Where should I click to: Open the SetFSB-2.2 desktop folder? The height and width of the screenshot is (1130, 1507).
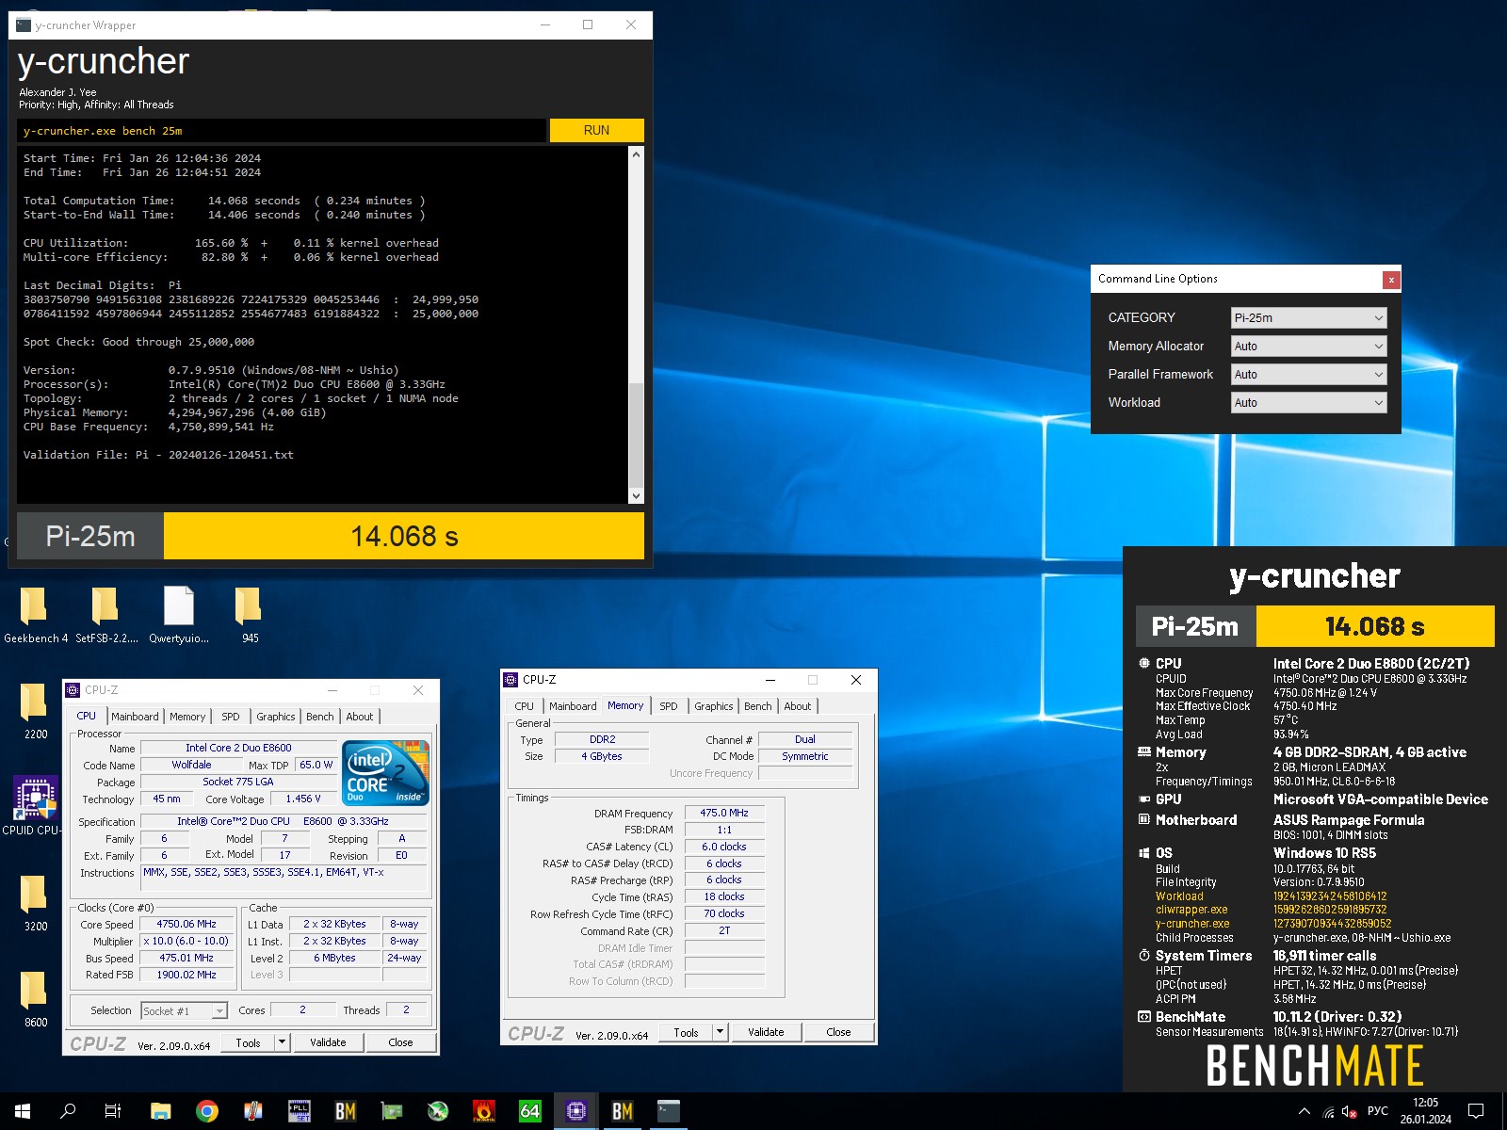click(106, 614)
